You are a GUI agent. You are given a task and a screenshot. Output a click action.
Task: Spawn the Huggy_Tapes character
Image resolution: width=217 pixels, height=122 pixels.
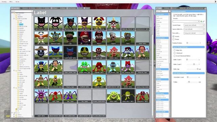click(56, 53)
